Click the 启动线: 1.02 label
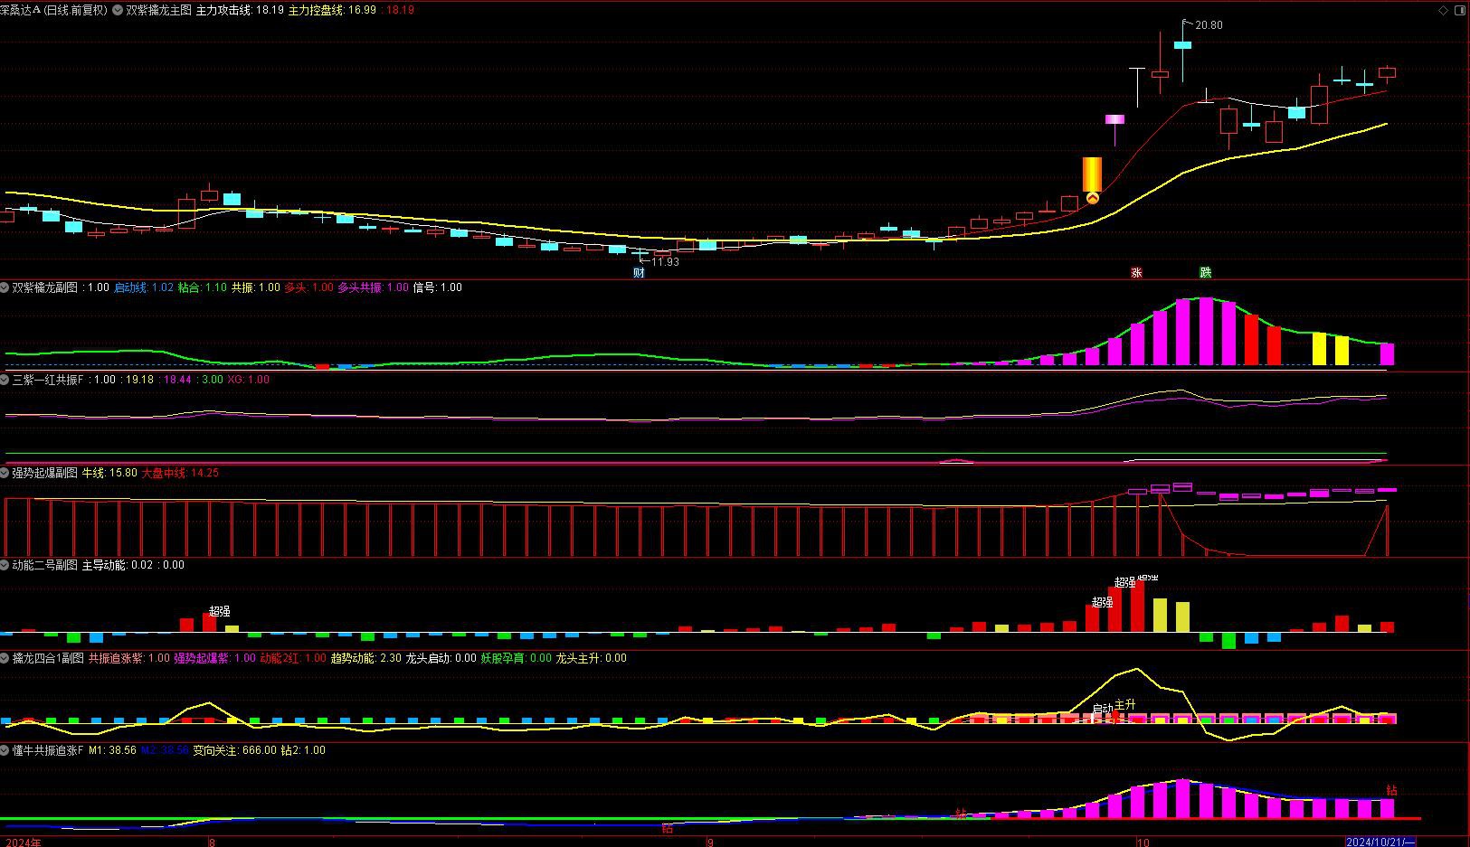1470x847 pixels. click(x=144, y=287)
